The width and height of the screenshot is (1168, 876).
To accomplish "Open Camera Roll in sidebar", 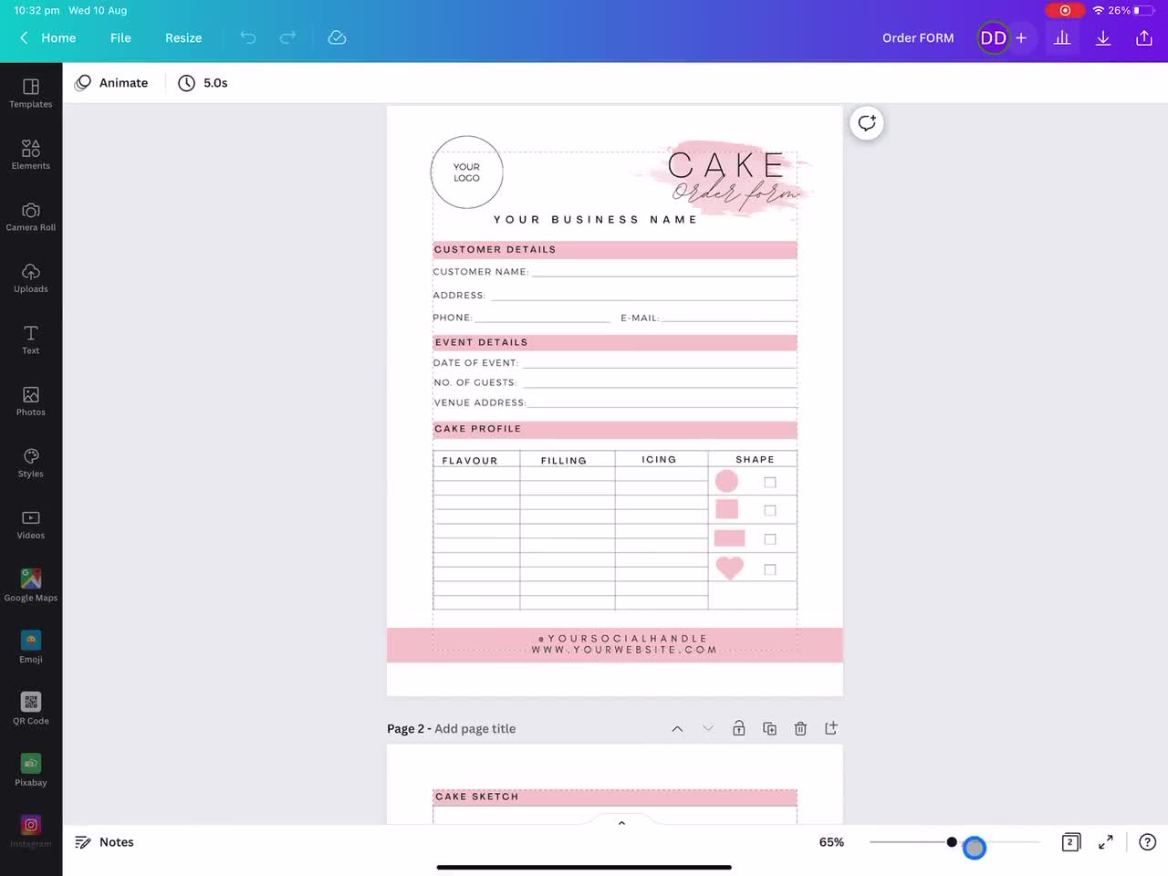I will point(31,216).
